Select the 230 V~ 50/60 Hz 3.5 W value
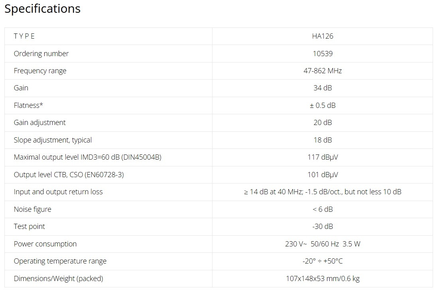Screen dimensions: 439x293 [323, 244]
